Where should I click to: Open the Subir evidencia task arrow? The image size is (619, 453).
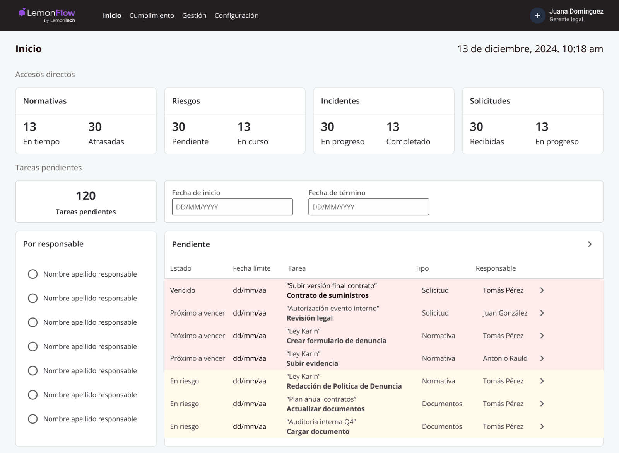[x=542, y=358]
